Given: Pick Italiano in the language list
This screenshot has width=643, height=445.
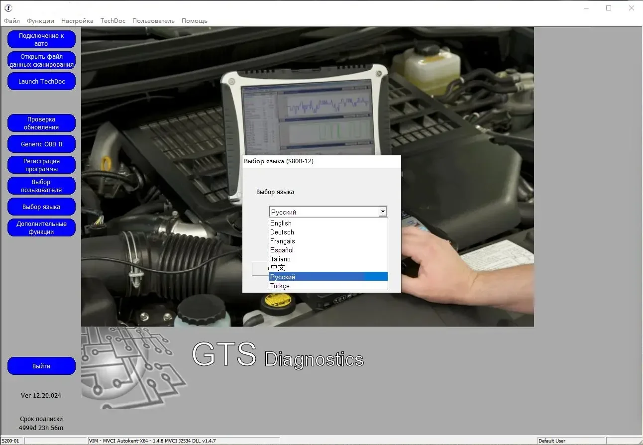Looking at the screenshot, I should [x=328, y=259].
